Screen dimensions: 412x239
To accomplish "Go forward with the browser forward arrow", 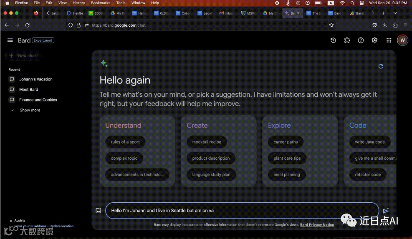I will (x=17, y=25).
